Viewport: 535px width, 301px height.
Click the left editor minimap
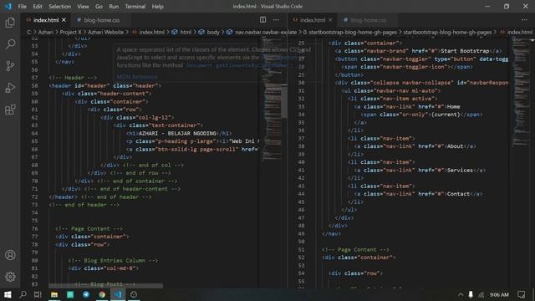point(271,99)
